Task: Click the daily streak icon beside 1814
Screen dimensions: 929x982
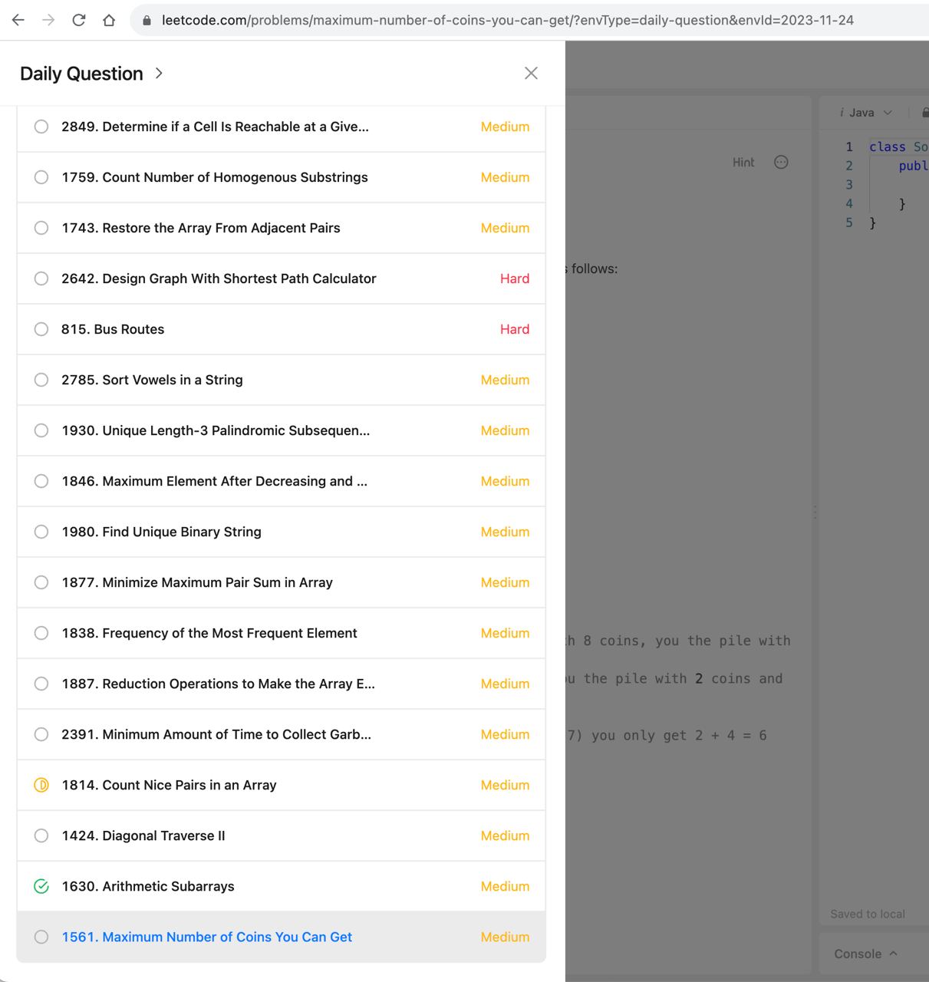Action: (x=41, y=785)
